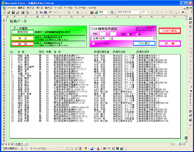The height and width of the screenshot is (152, 194).
Task: Click the Line Style icon in drawing toolbar
Action: click(x=105, y=149)
